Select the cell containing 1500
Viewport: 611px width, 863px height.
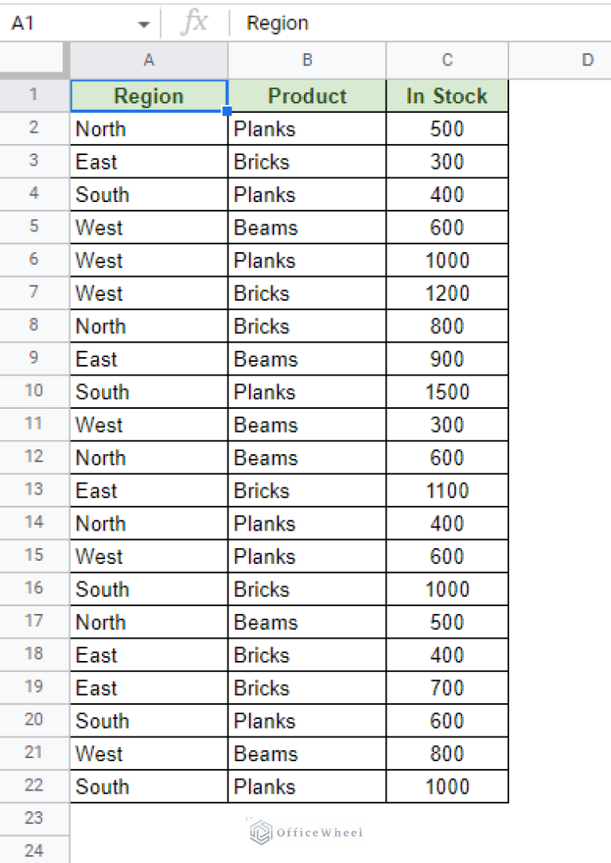pyautogui.click(x=447, y=392)
